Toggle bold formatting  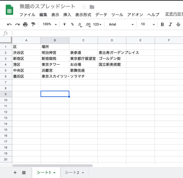pos(162,24)
